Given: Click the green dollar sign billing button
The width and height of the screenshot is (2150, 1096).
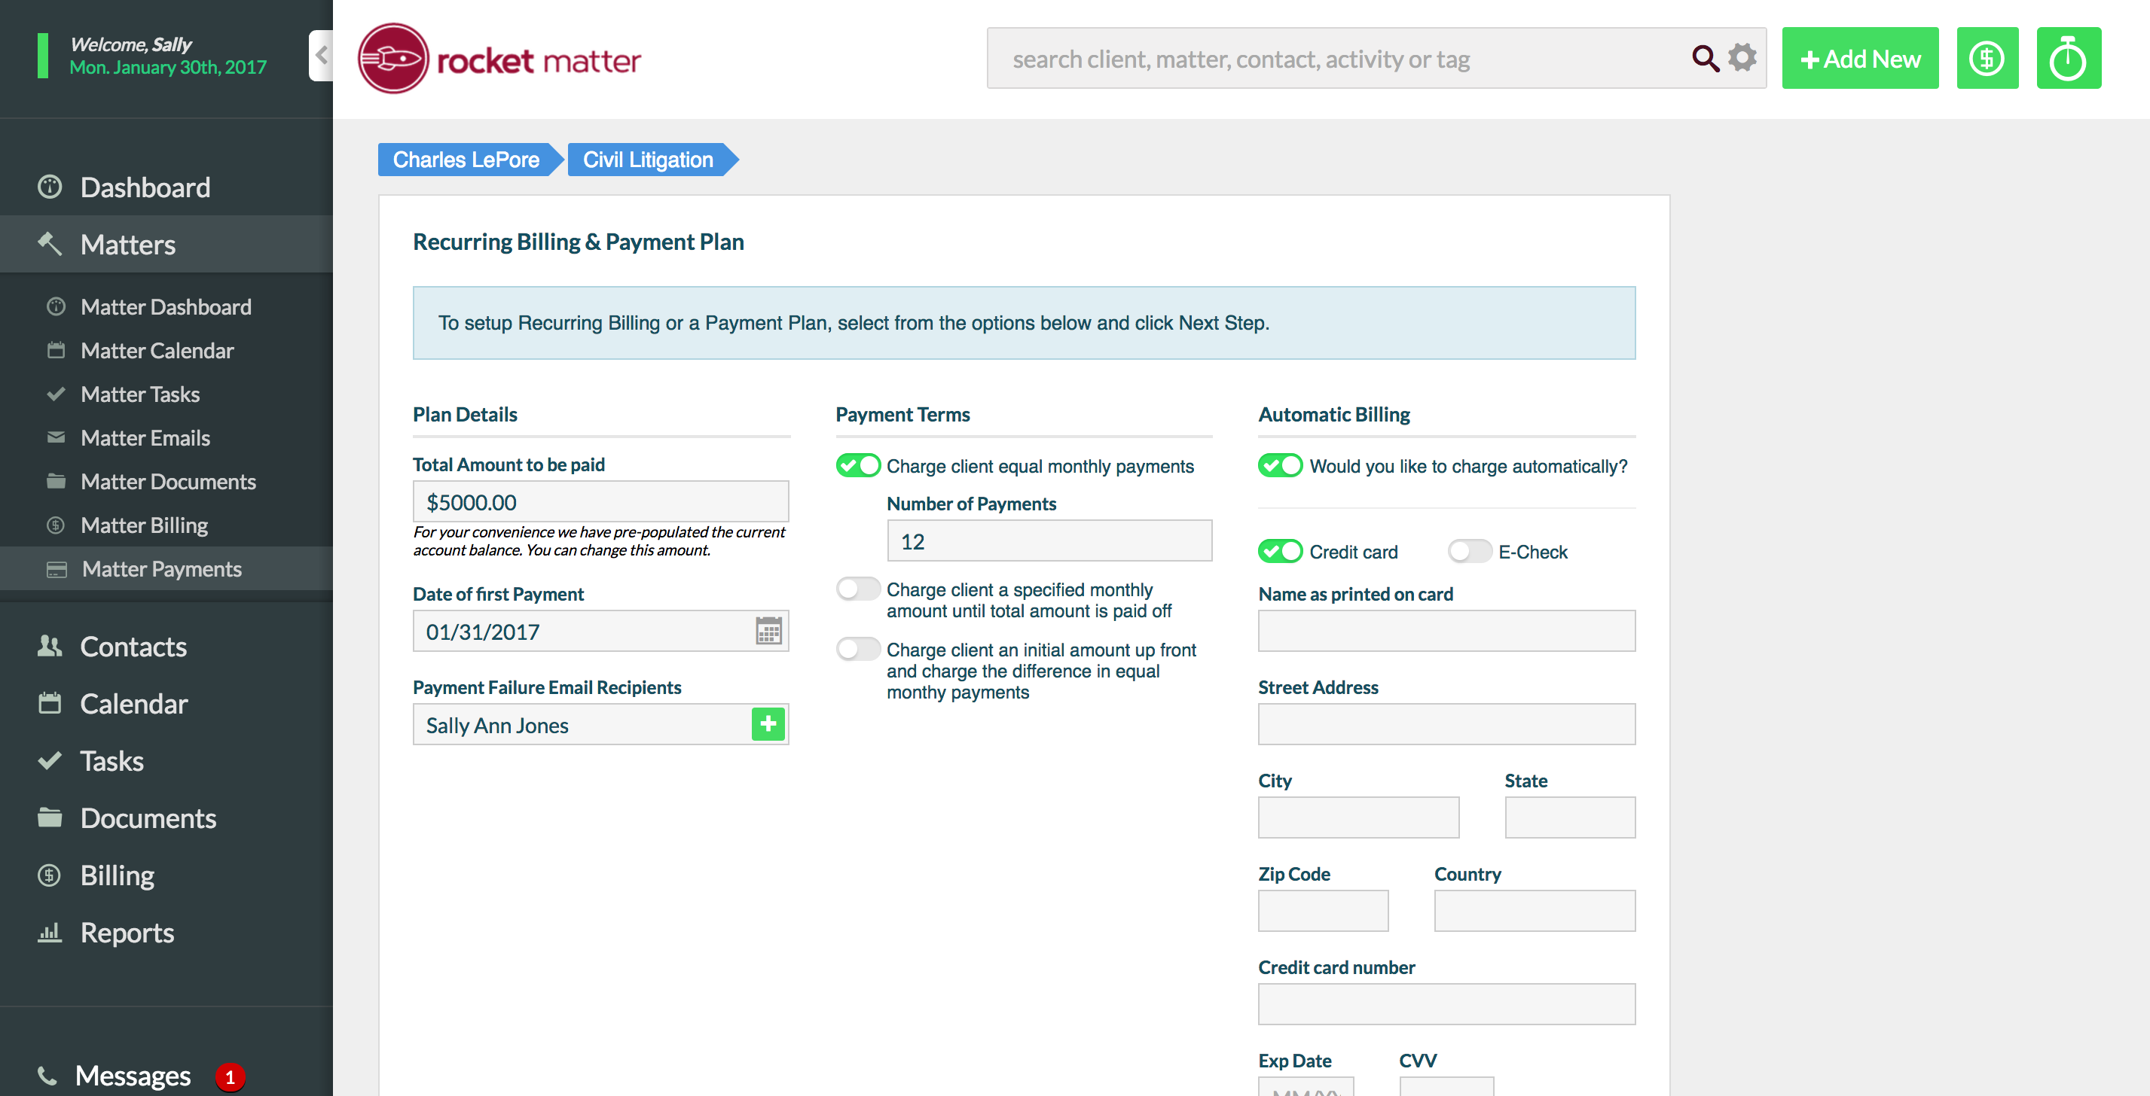Looking at the screenshot, I should tap(1987, 59).
